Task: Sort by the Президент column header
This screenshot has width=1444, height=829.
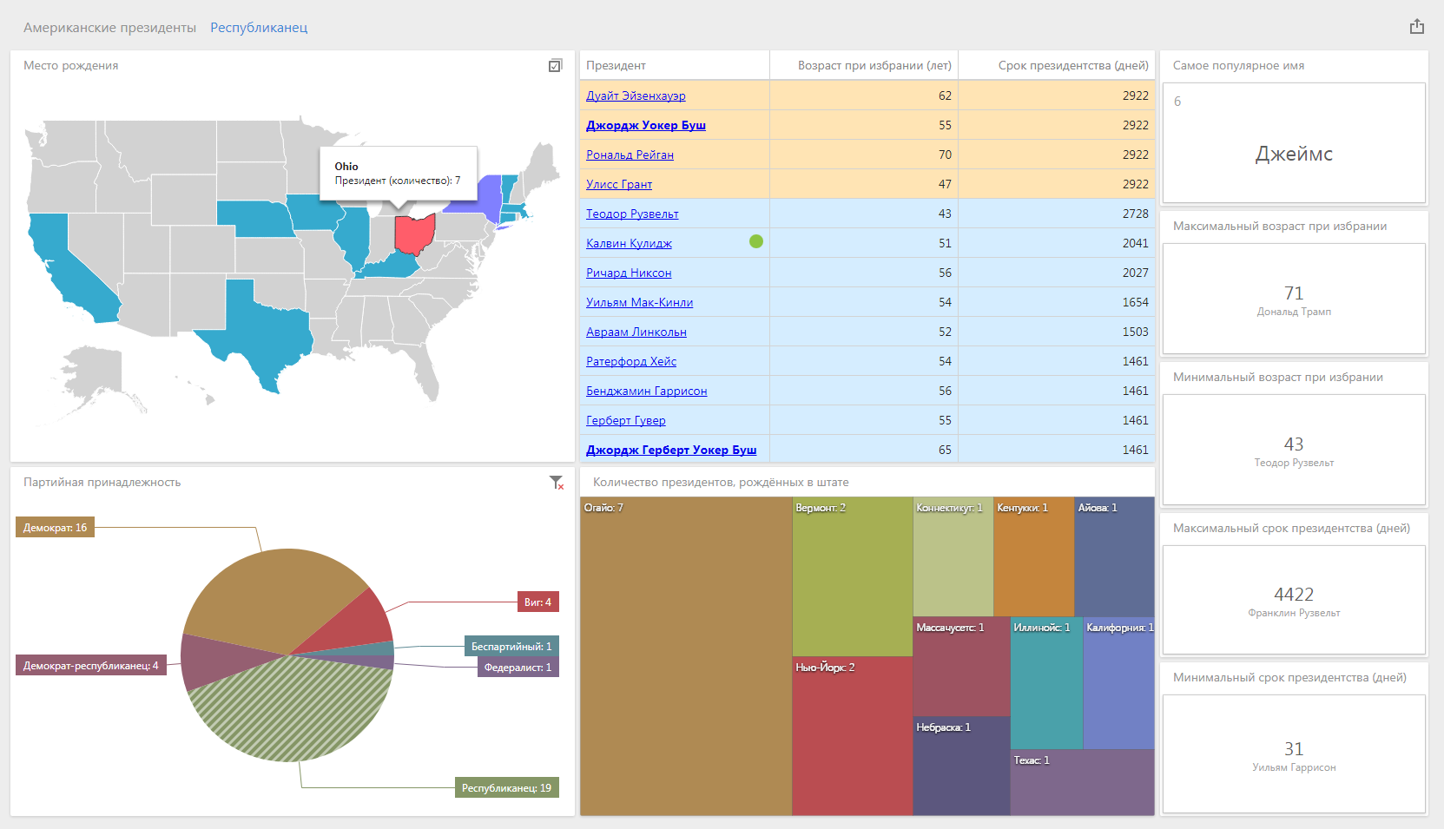Action: tap(675, 65)
